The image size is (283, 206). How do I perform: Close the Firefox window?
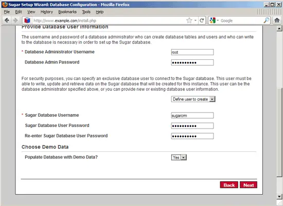[x=278, y=5]
